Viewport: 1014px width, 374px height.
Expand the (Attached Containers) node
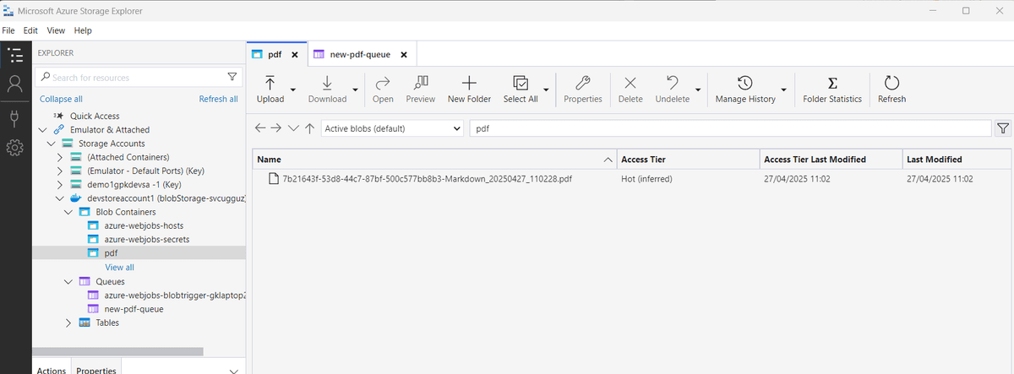click(60, 157)
